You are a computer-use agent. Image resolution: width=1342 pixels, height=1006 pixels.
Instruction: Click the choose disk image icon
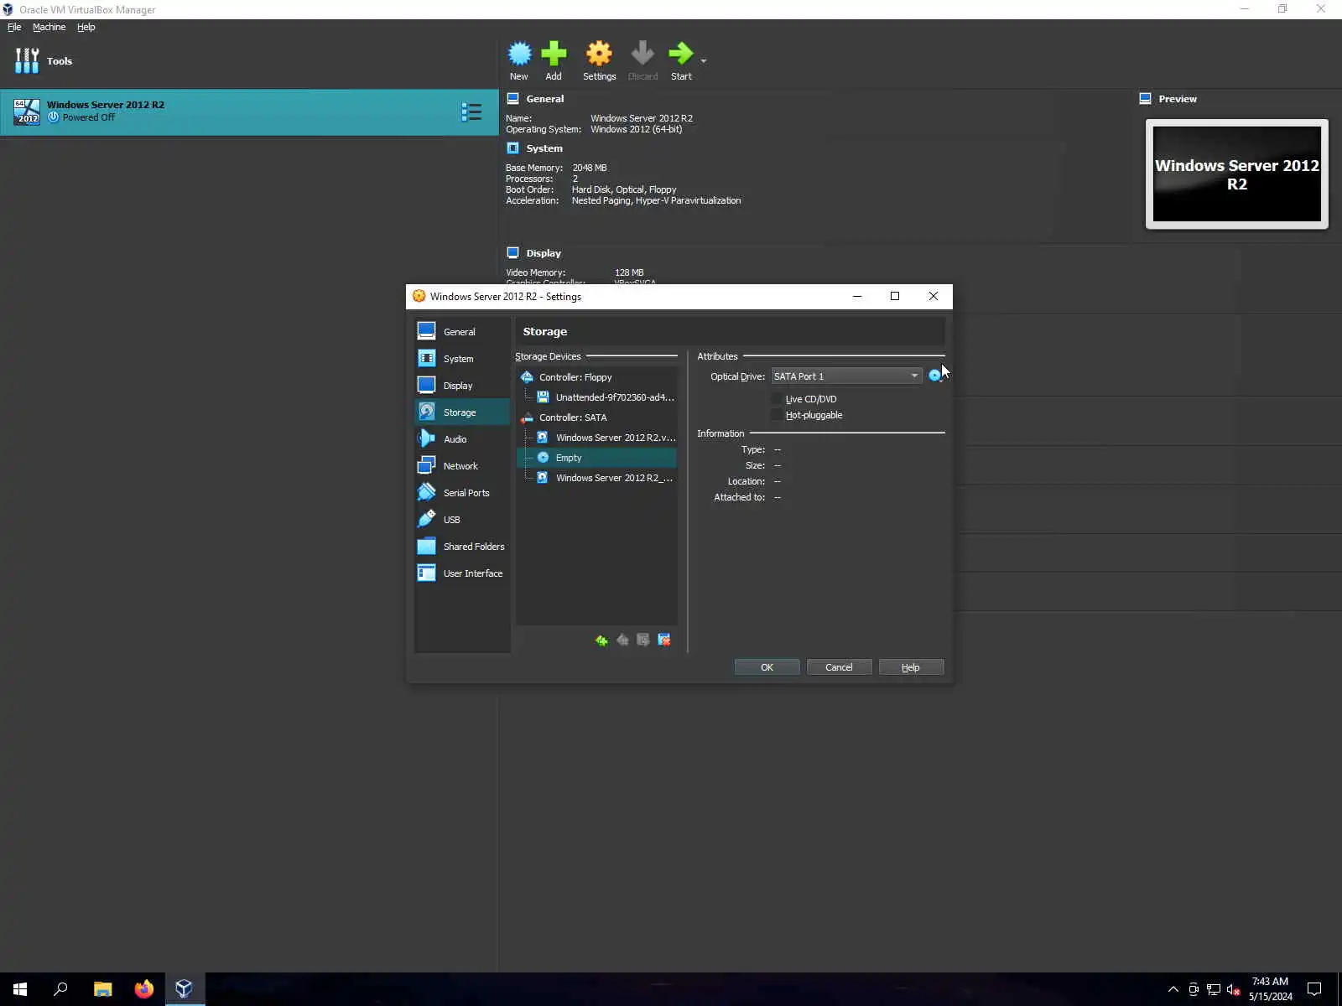tap(935, 376)
